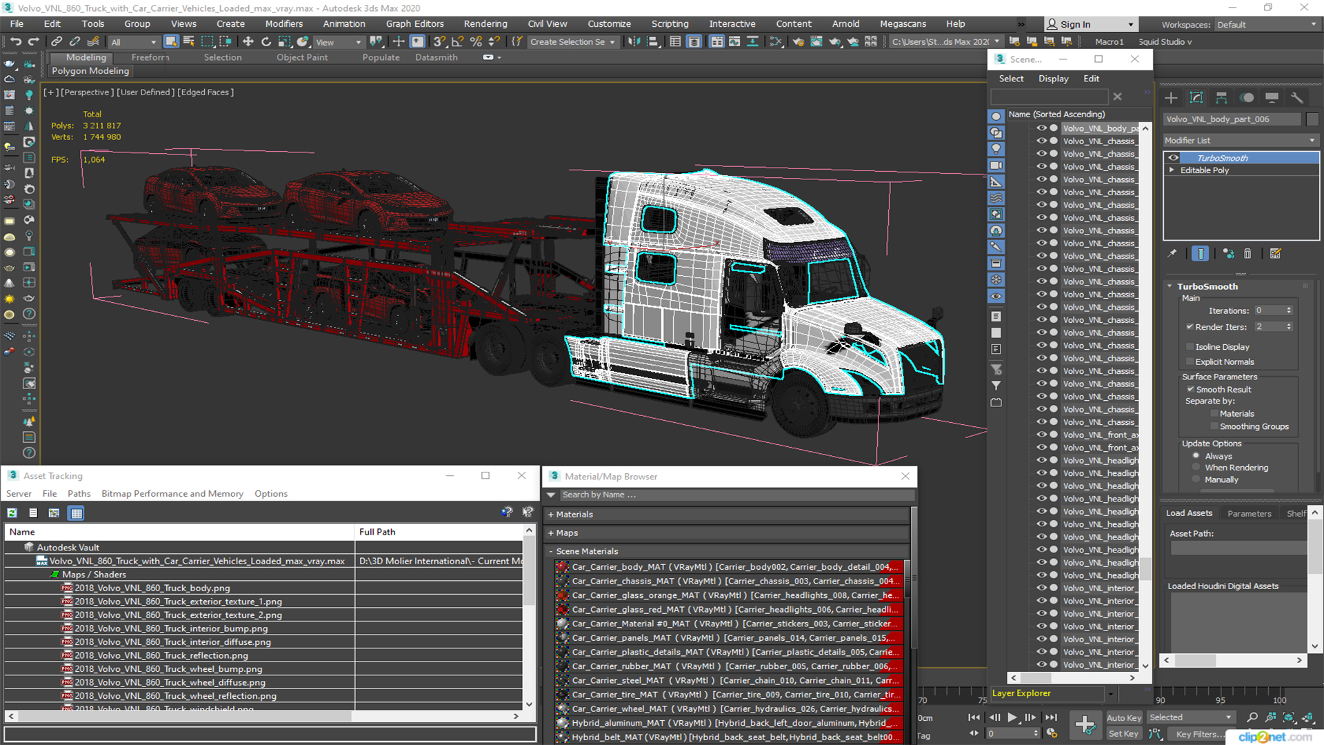Go to the end frame
This screenshot has height=745, width=1324.
[1051, 717]
